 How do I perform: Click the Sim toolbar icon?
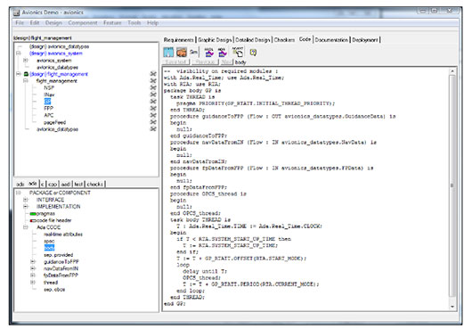(194, 52)
